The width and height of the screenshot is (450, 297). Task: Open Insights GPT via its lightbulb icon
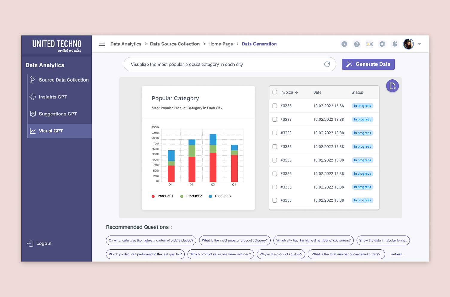tap(33, 97)
